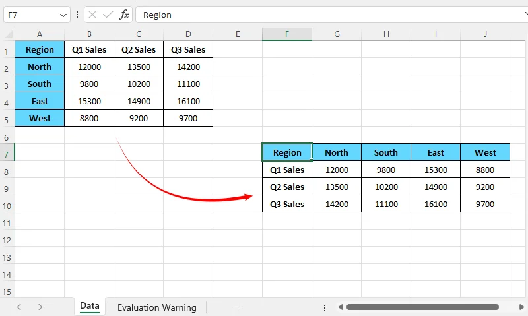
Task: Click cell C3 with value 10200
Action: (139, 84)
